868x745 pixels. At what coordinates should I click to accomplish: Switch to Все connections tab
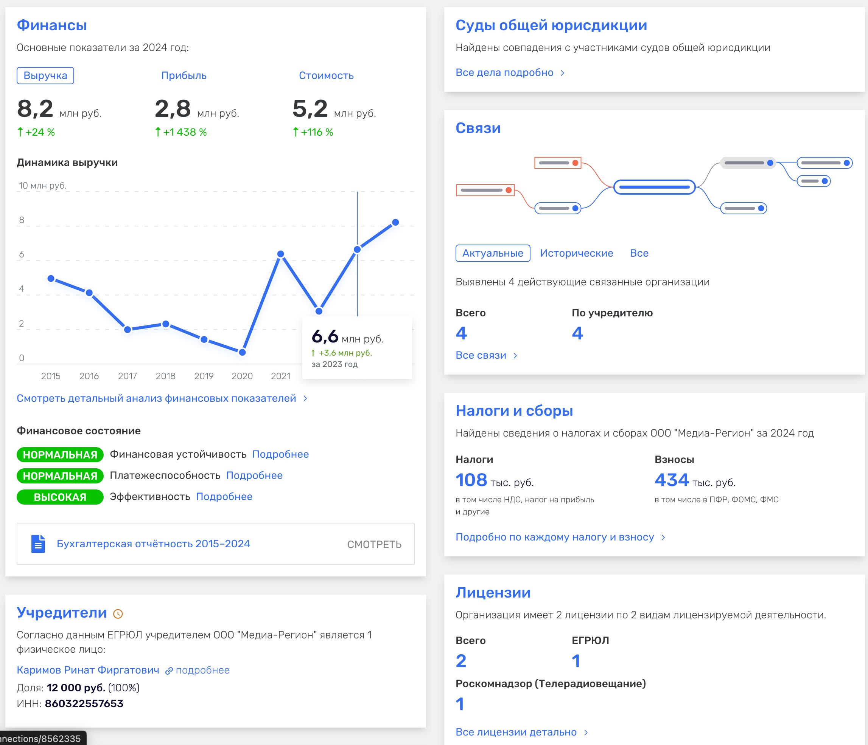(639, 253)
